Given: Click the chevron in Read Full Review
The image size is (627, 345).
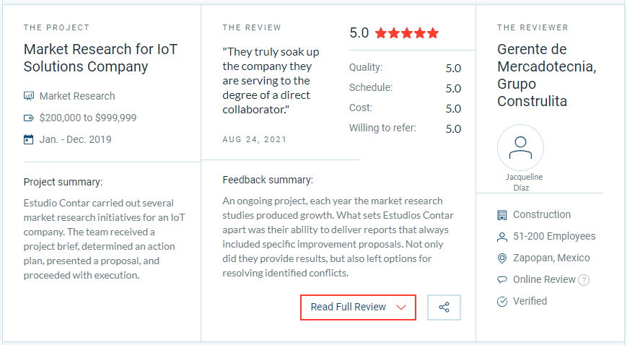Looking at the screenshot, I should [402, 307].
